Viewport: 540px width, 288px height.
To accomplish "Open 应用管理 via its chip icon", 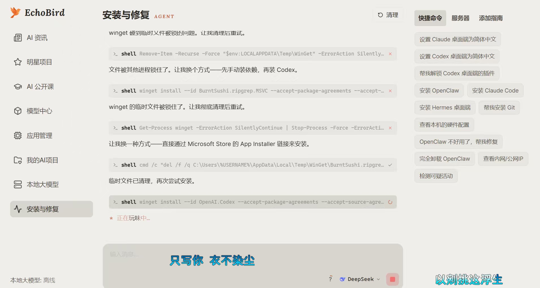I will coord(18,136).
